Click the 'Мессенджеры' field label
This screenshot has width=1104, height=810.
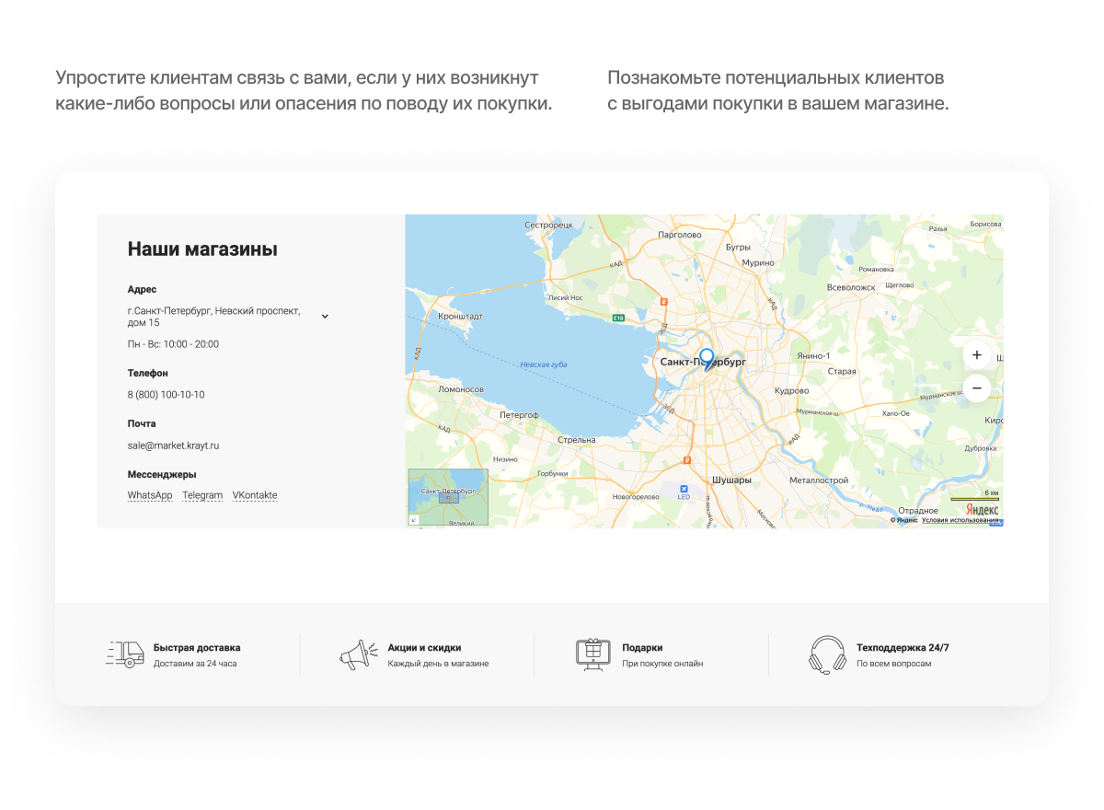point(163,475)
